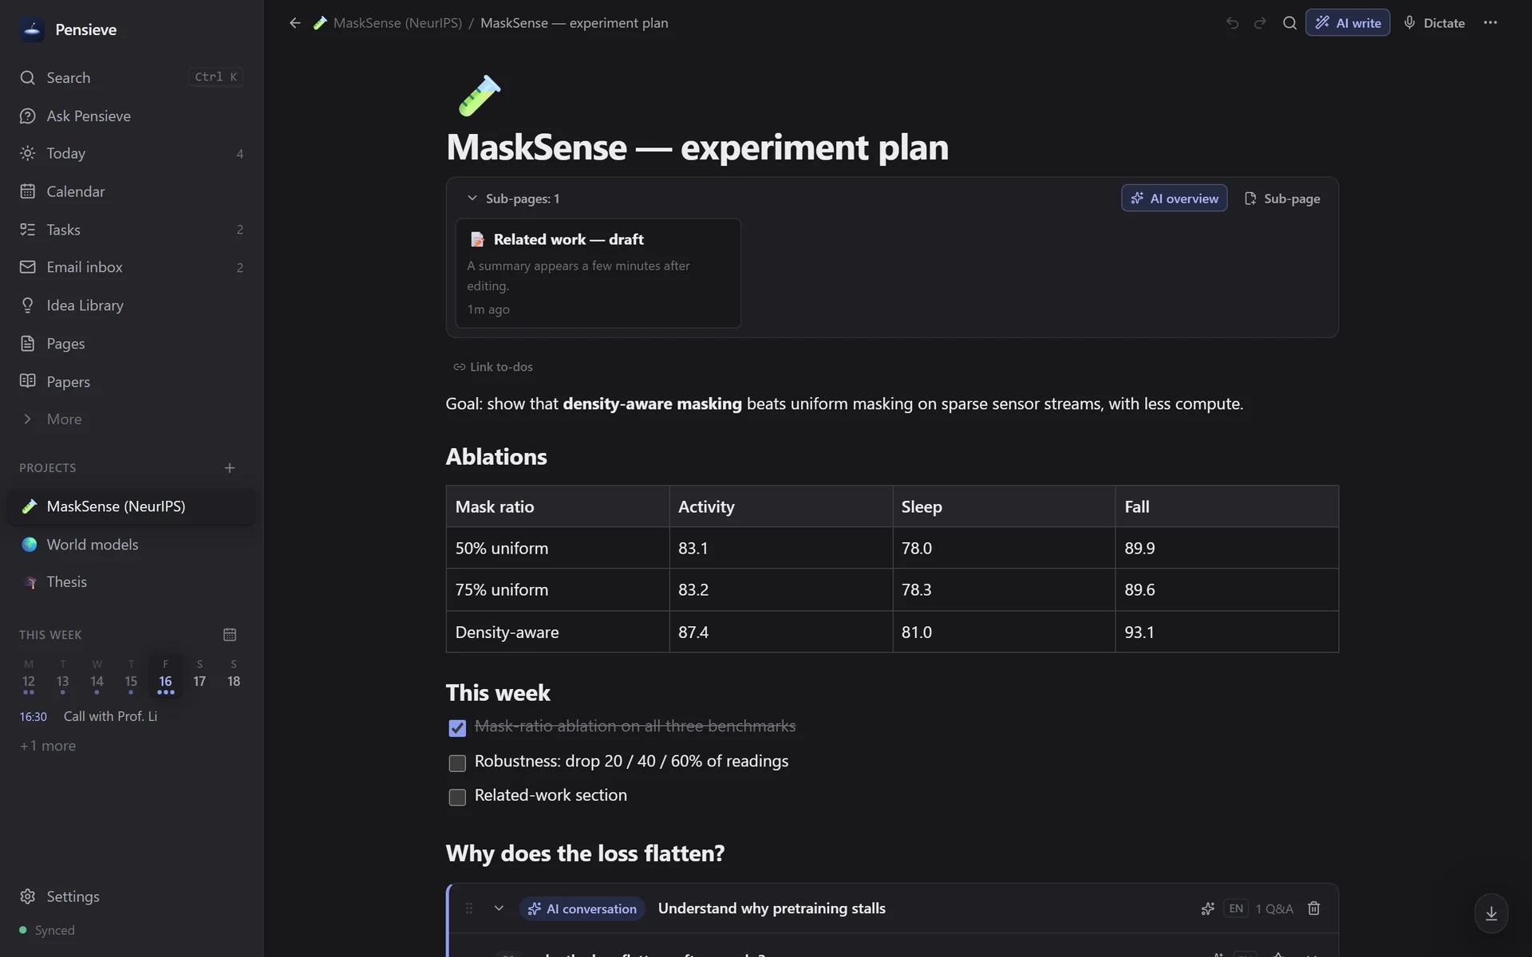
Task: Uncheck the Mask-ratio ablation task
Action: [457, 728]
